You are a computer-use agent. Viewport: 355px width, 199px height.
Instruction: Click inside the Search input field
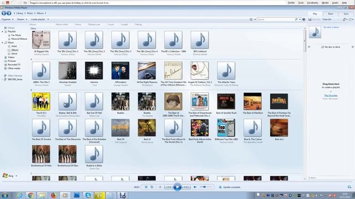276,19
